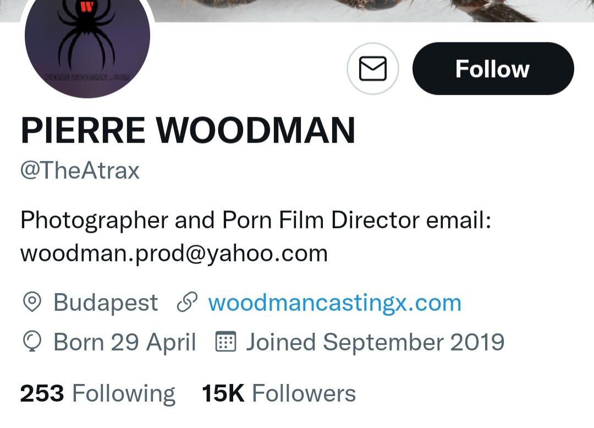This screenshot has width=594, height=428.
Task: Click the watermark text at avatar bottom
Action: pos(87,78)
